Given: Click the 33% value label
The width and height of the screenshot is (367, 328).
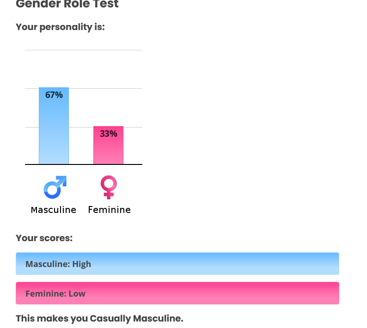Looking at the screenshot, I should pyautogui.click(x=108, y=134).
